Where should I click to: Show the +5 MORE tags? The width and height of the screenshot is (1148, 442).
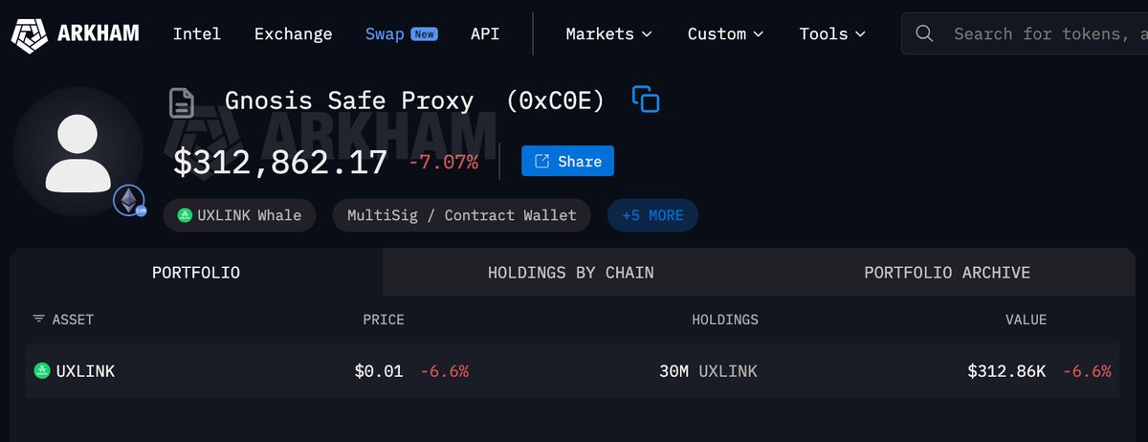tap(652, 215)
